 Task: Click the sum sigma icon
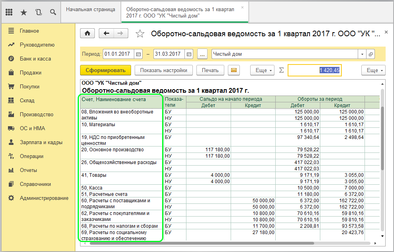tap(281, 70)
